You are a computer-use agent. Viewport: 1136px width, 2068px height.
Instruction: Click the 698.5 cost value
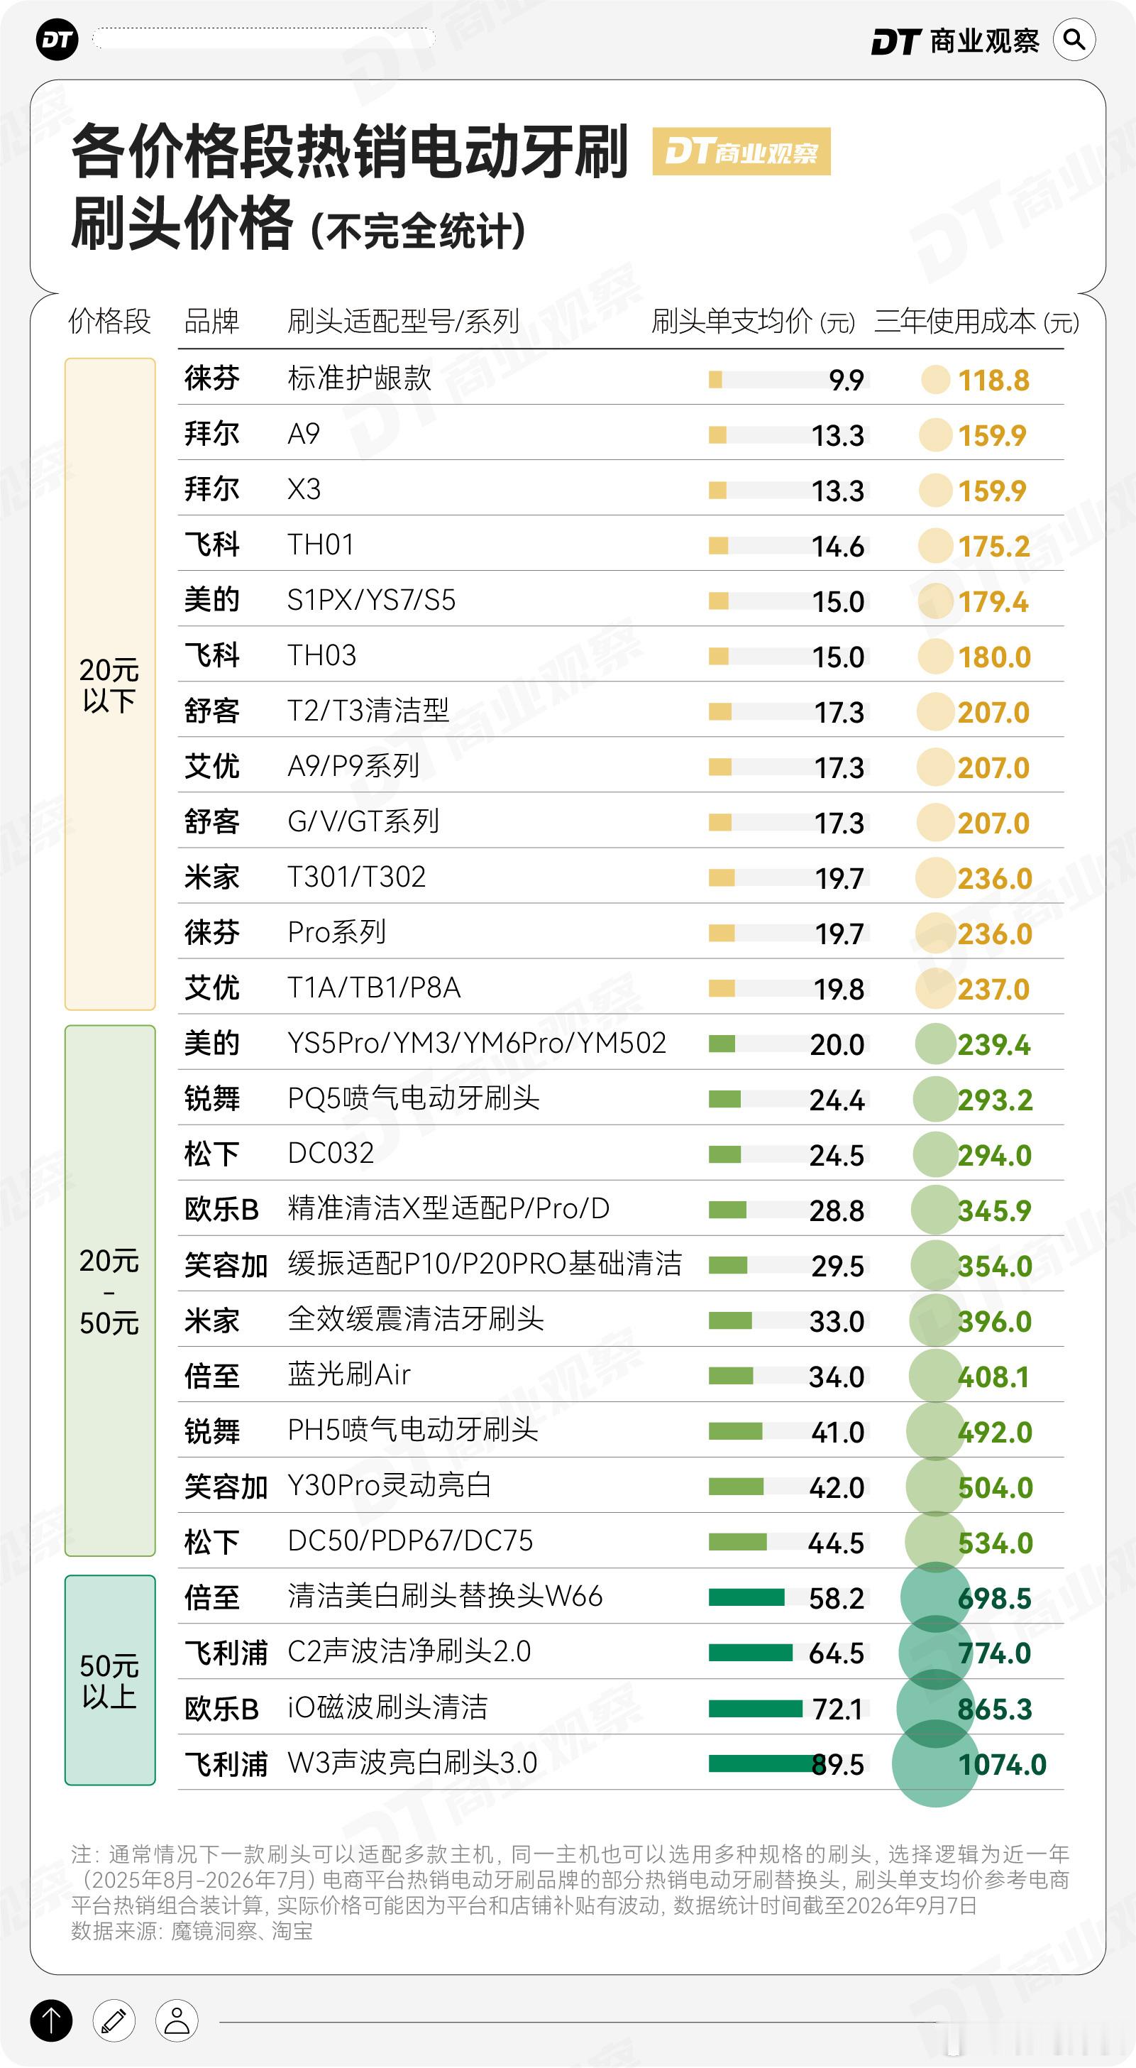click(994, 1599)
